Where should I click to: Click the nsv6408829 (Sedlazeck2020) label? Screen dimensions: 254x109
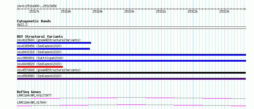point(39,64)
